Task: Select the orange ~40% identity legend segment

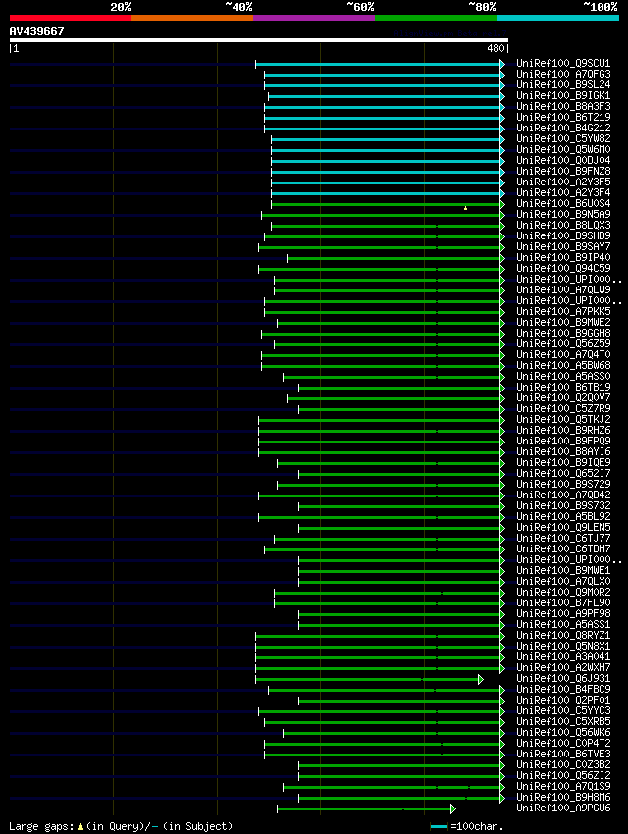Action: coord(192,18)
